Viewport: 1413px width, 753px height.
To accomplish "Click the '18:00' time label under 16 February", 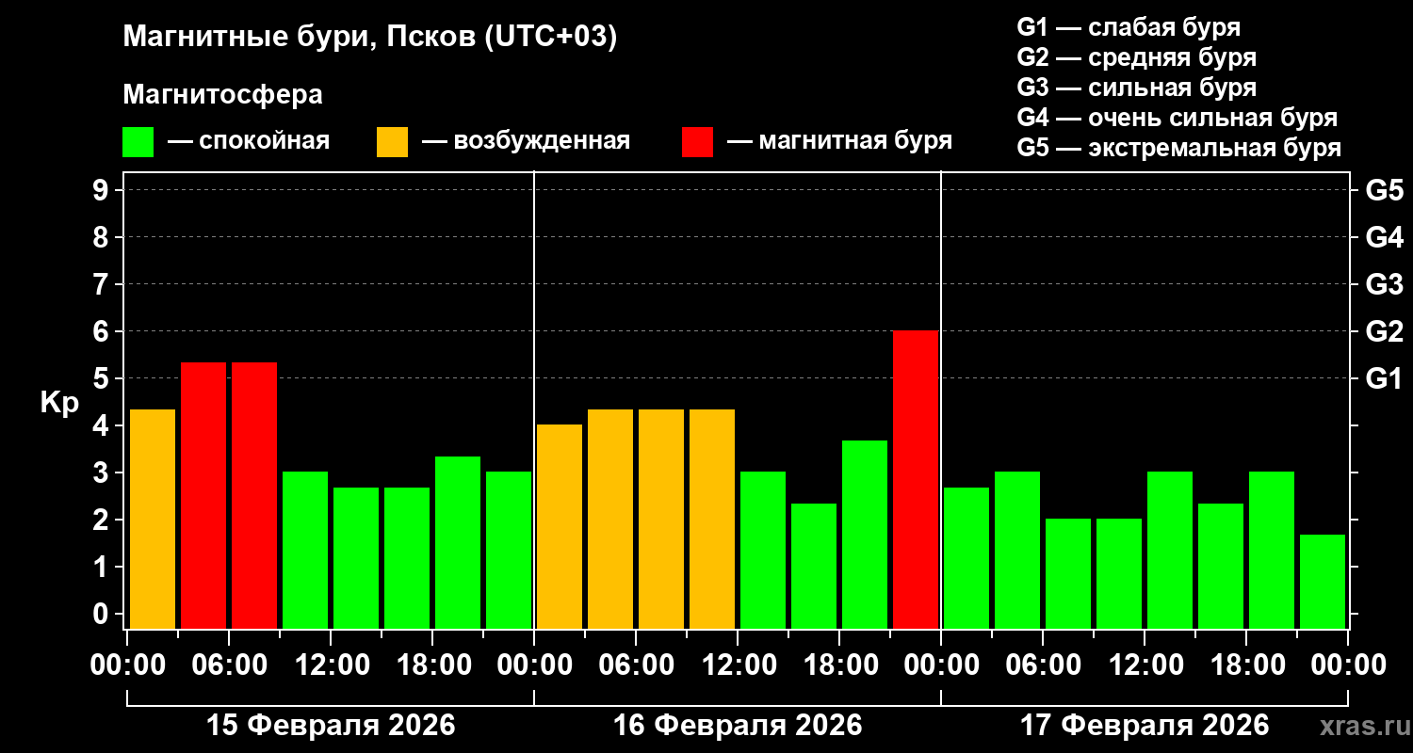I will (x=839, y=665).
